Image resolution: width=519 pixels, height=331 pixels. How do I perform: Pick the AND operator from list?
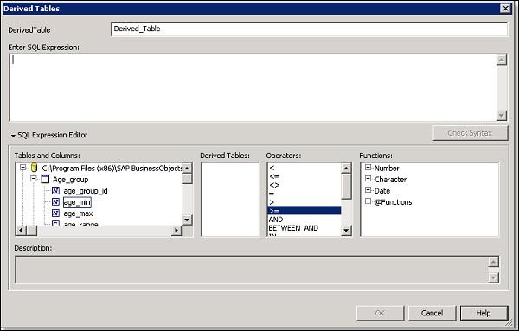pyautogui.click(x=276, y=220)
